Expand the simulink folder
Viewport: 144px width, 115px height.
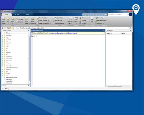pos(2,66)
